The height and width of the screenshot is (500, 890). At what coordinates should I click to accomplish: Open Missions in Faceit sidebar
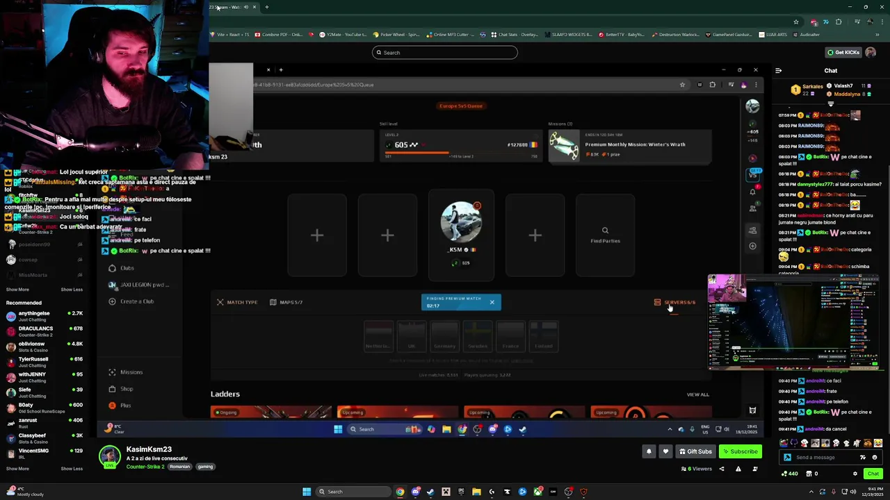point(126,372)
